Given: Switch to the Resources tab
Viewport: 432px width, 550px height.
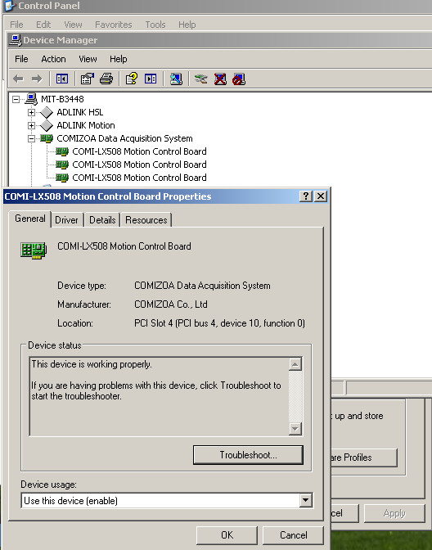Looking at the screenshot, I should coord(146,220).
